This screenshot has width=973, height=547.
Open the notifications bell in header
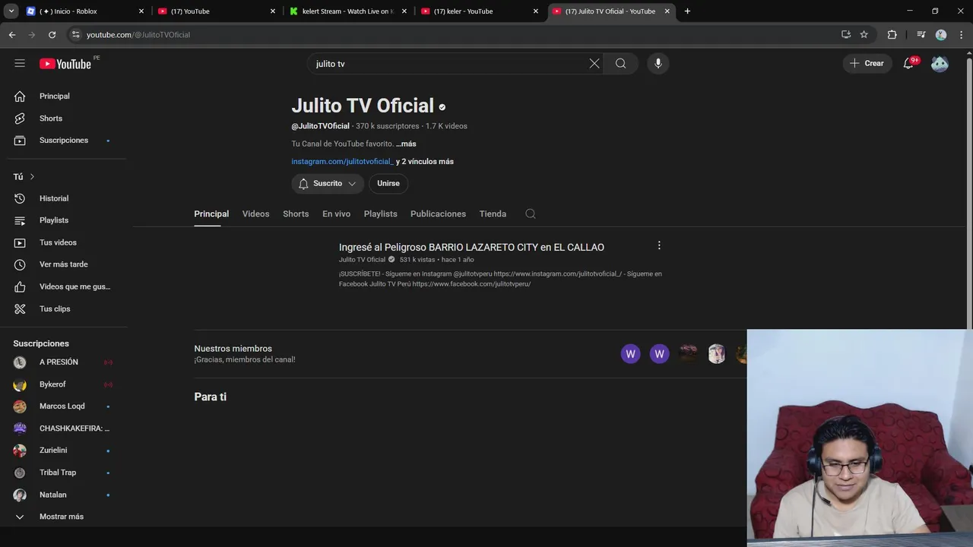tap(908, 64)
